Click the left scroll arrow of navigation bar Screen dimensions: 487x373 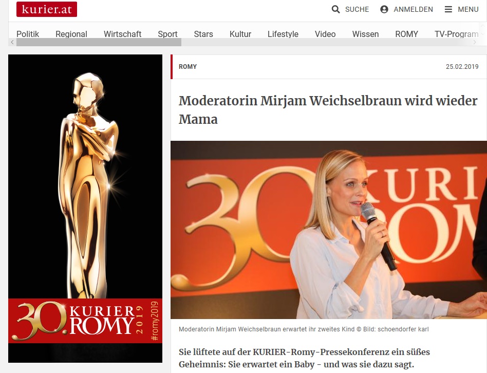coord(12,42)
